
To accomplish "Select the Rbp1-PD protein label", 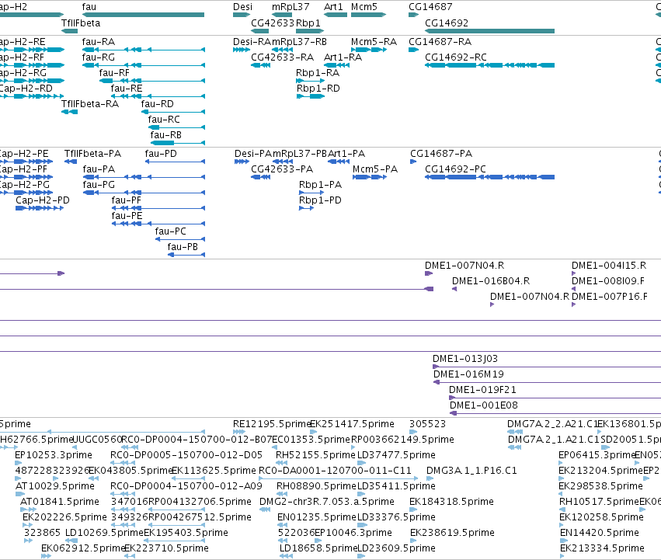I will 320,200.
